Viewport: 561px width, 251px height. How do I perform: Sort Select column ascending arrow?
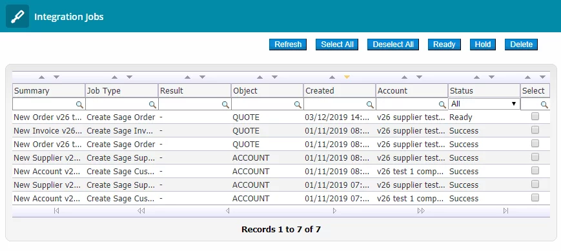tap(527, 77)
